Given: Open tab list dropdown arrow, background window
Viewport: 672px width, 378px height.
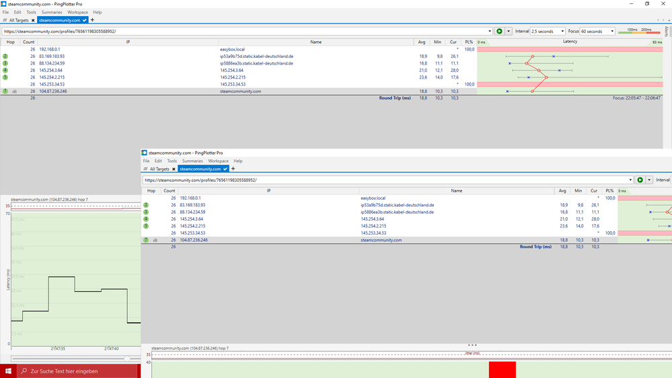Looking at the screenshot, I should tap(669, 20).
